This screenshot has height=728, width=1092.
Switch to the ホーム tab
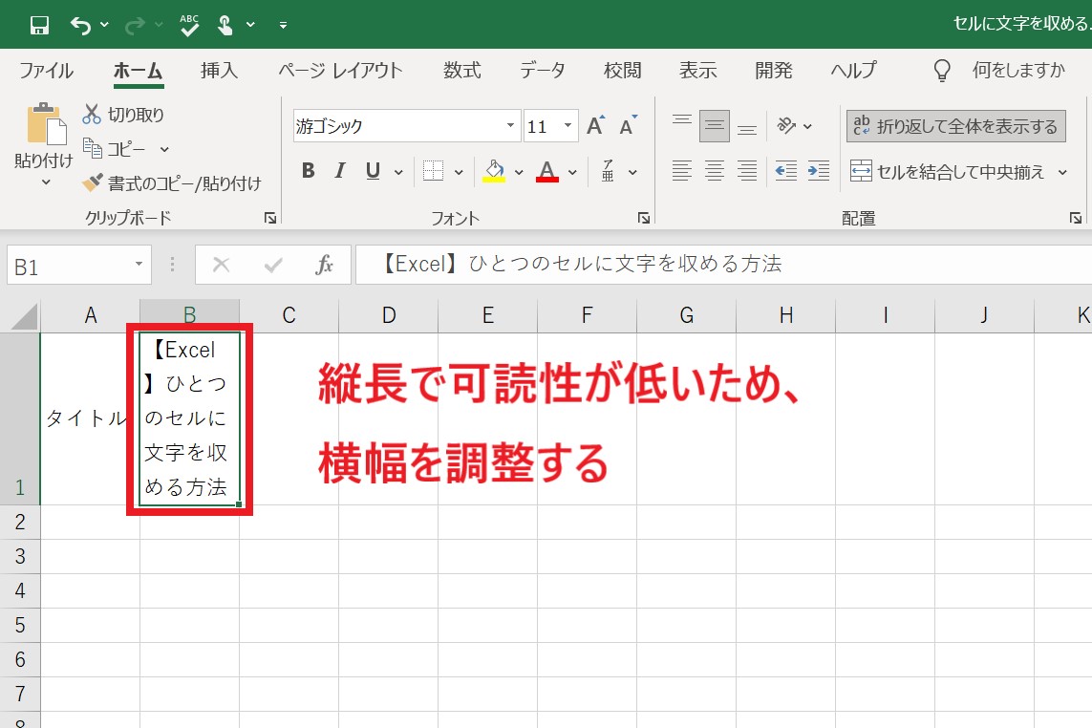(x=138, y=70)
